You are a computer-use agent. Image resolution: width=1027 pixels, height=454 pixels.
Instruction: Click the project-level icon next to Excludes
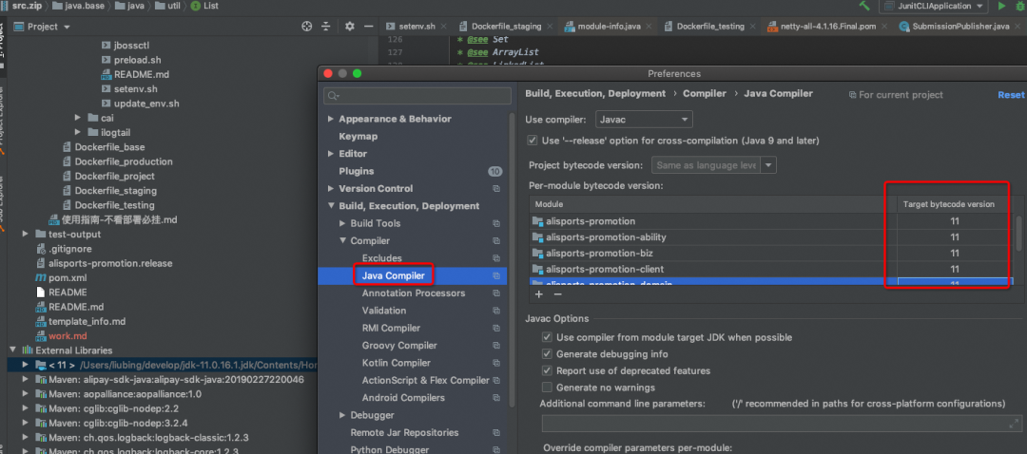[x=495, y=258]
